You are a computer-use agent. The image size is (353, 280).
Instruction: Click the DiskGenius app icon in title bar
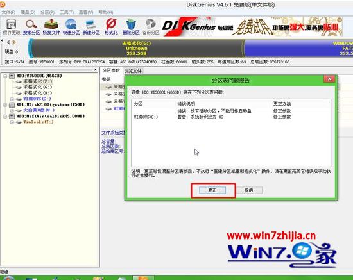(2, 4)
